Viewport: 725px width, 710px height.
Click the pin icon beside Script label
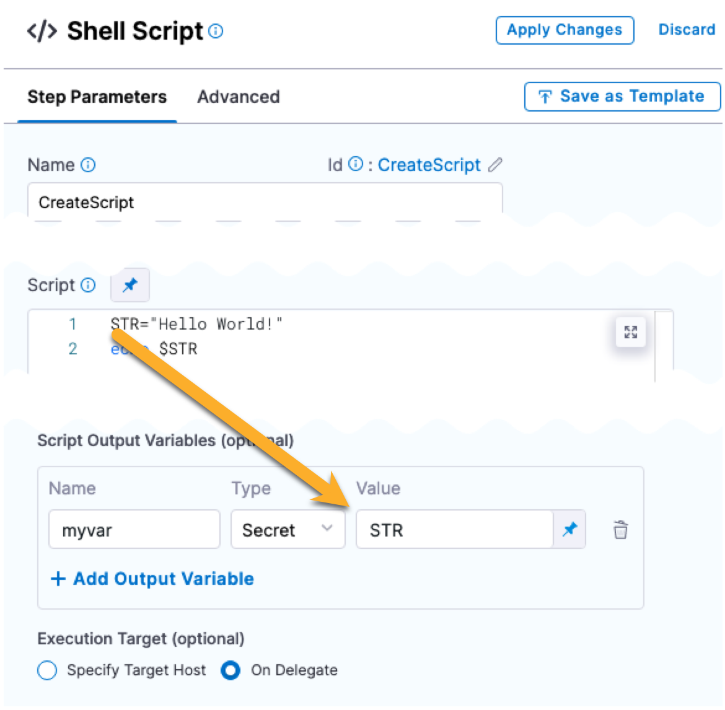130,286
